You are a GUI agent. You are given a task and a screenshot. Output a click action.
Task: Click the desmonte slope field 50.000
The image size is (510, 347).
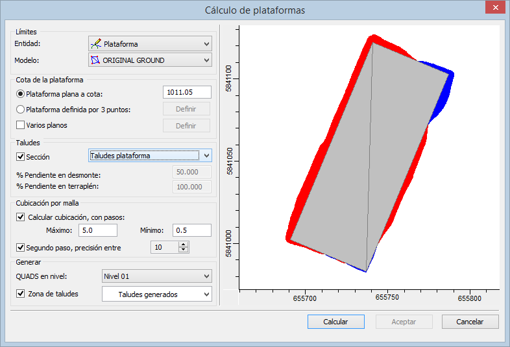click(x=192, y=172)
